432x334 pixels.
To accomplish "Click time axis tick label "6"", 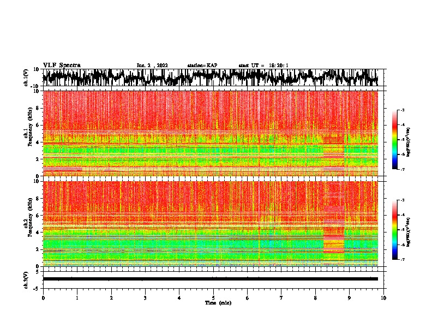I will click(x=248, y=298).
